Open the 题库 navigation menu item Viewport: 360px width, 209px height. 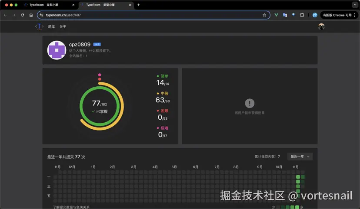coord(51,27)
